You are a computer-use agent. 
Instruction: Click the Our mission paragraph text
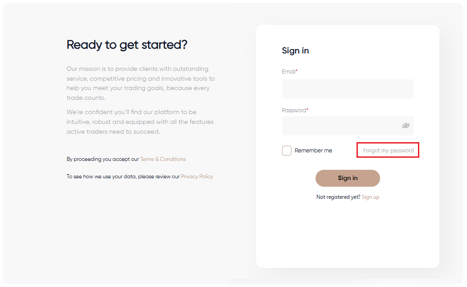click(x=140, y=83)
